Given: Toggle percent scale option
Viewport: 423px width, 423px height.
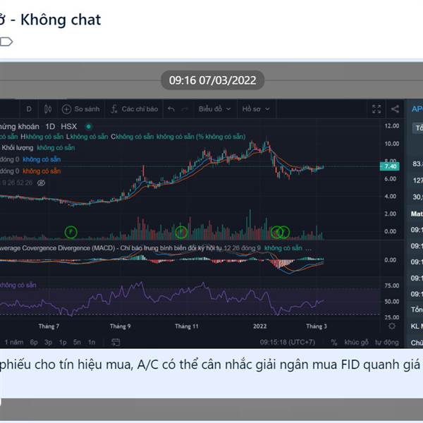Looking at the screenshot, I should click(334, 343).
